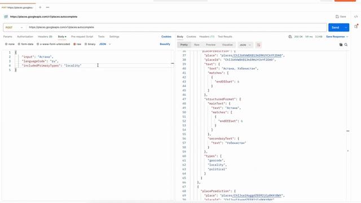The width and height of the screenshot is (361, 203).
Task: Click the blue Send button
Action: point(336,28)
